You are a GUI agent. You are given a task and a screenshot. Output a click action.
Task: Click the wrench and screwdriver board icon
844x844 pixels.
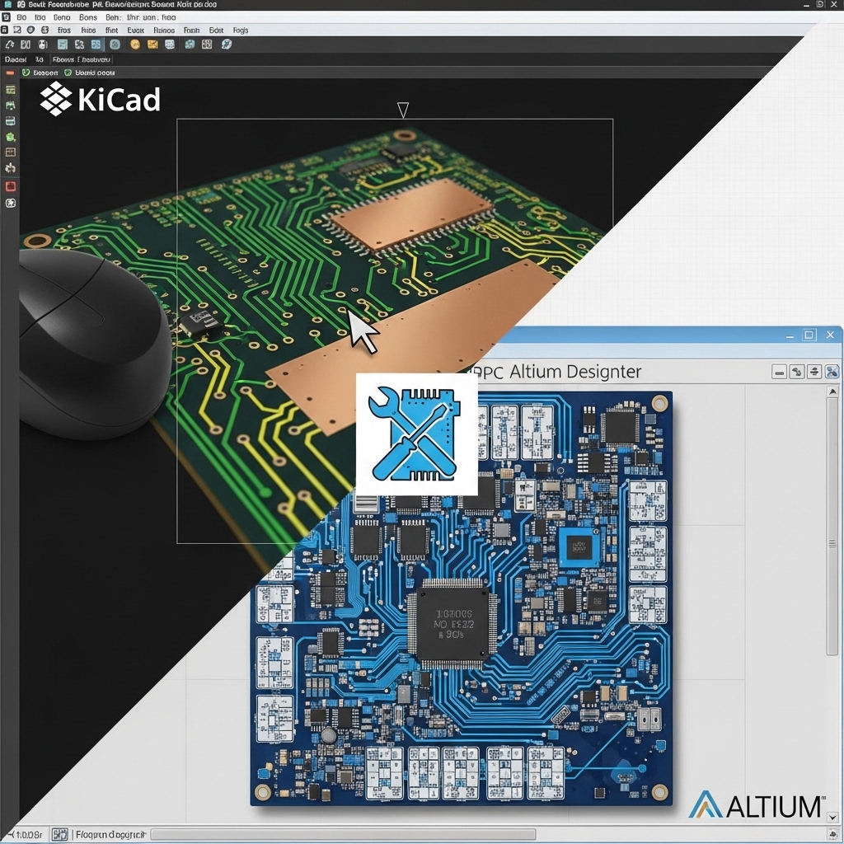[416, 434]
